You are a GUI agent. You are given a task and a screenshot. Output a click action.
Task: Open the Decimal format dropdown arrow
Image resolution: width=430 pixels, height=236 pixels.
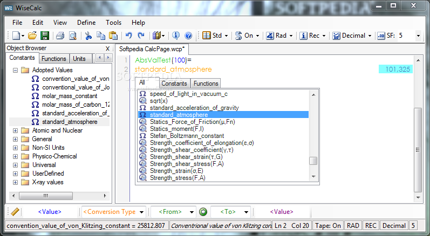coord(370,36)
